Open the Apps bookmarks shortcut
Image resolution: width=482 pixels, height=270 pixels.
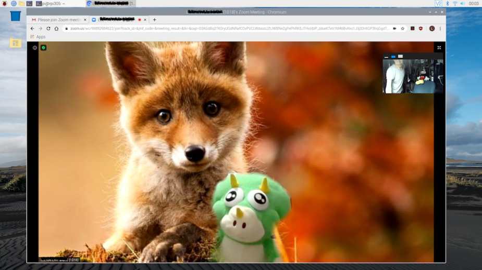tap(38, 37)
